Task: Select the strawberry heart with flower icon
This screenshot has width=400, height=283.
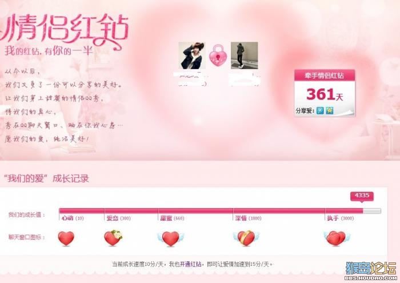Action: click(113, 238)
